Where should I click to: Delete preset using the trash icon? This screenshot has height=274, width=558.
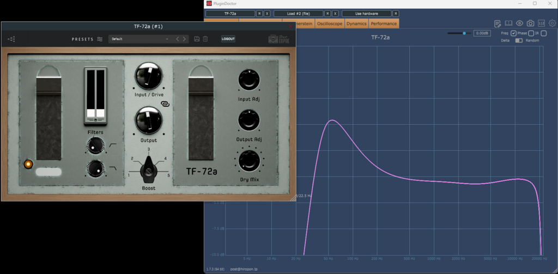(x=205, y=39)
